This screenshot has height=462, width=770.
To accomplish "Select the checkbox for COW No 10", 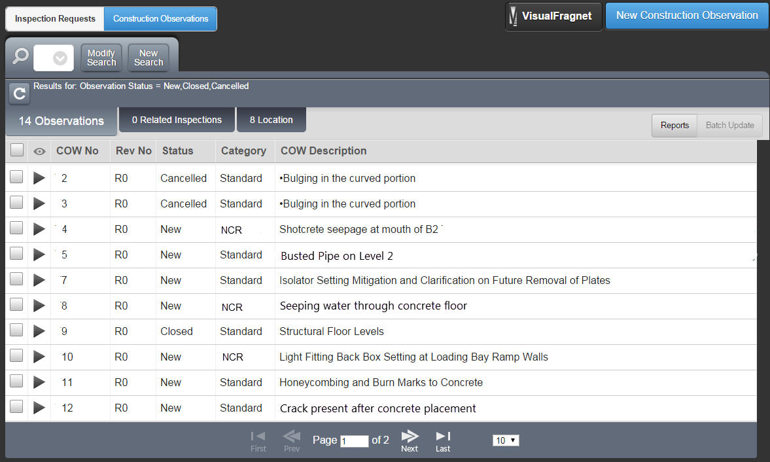I will (17, 356).
